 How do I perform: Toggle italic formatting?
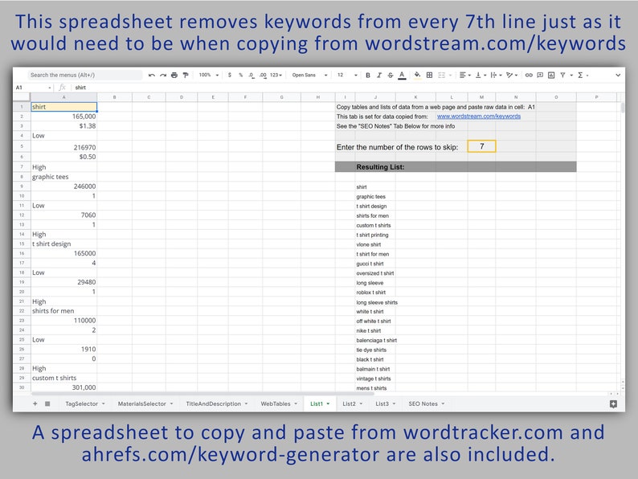click(x=379, y=75)
